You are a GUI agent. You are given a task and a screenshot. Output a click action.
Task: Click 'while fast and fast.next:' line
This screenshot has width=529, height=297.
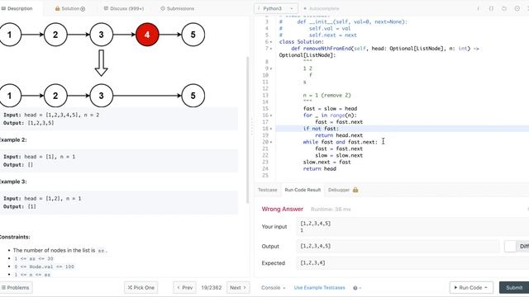point(340,142)
